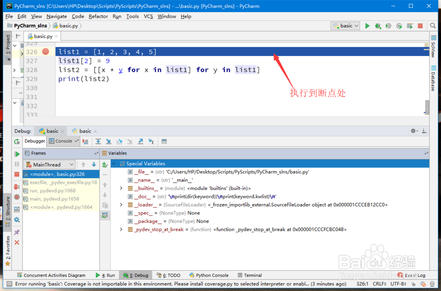Select frame 'main, pydevd.py:1658'

pyautogui.click(x=61, y=199)
